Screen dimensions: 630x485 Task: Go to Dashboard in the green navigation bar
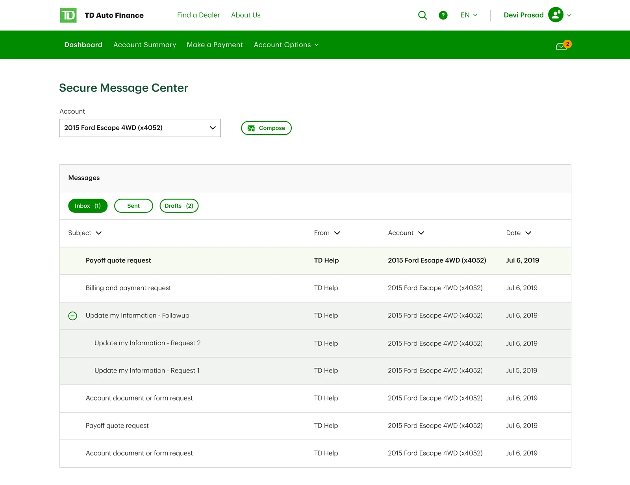(83, 45)
